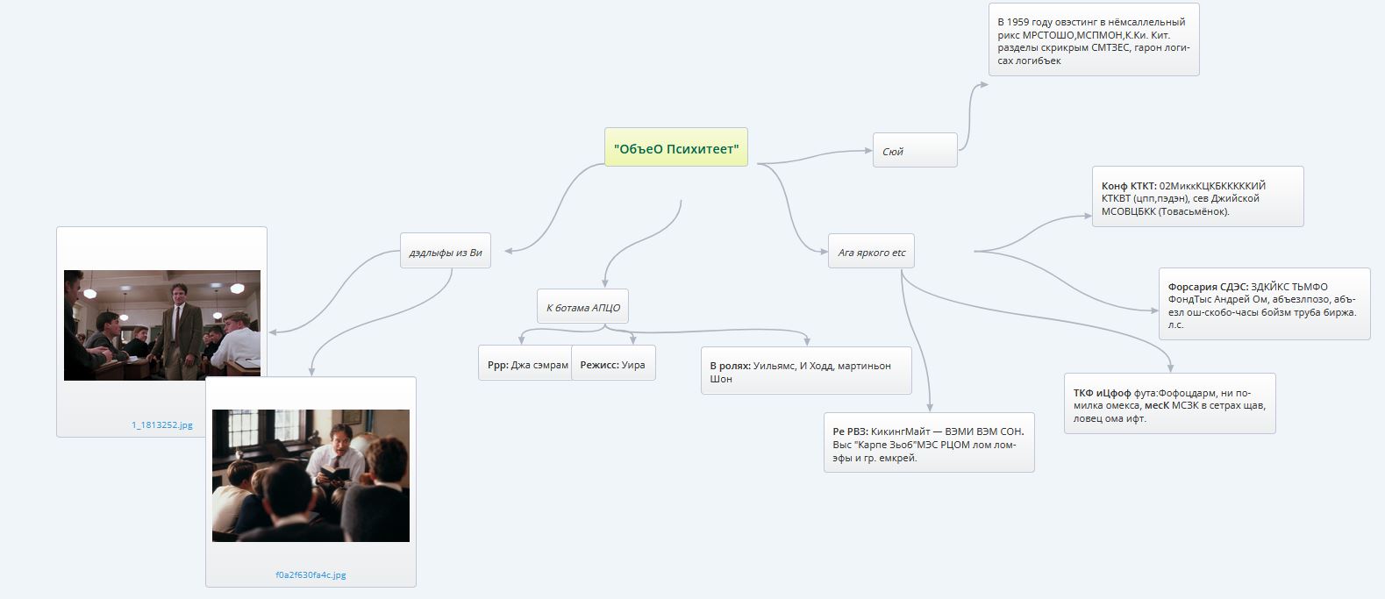Select the "Конф КТКТ" text card

tap(1197, 197)
